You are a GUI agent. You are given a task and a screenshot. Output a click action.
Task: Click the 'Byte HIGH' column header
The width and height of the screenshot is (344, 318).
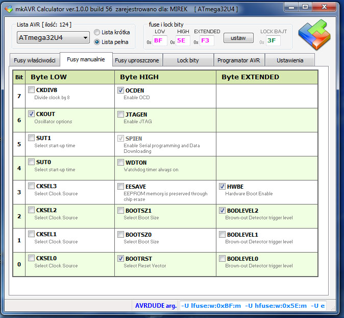click(x=165, y=77)
